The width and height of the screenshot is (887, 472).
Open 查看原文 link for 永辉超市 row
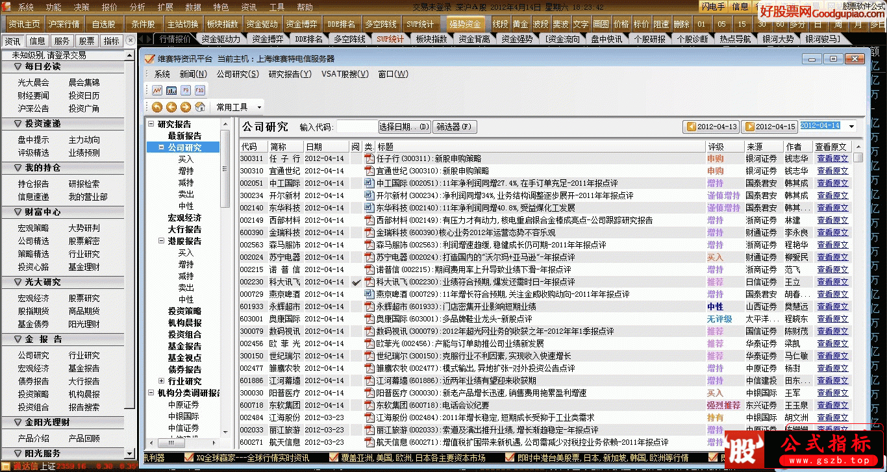click(832, 306)
